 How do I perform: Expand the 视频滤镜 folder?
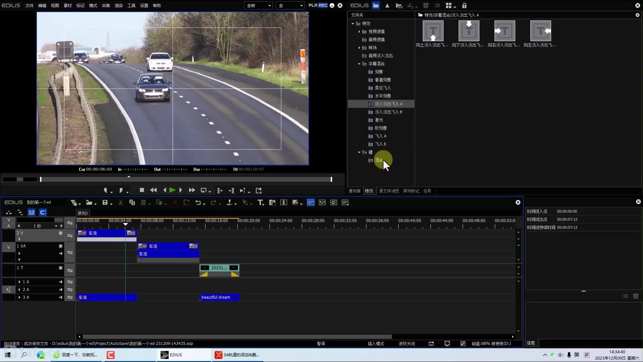coord(359,32)
